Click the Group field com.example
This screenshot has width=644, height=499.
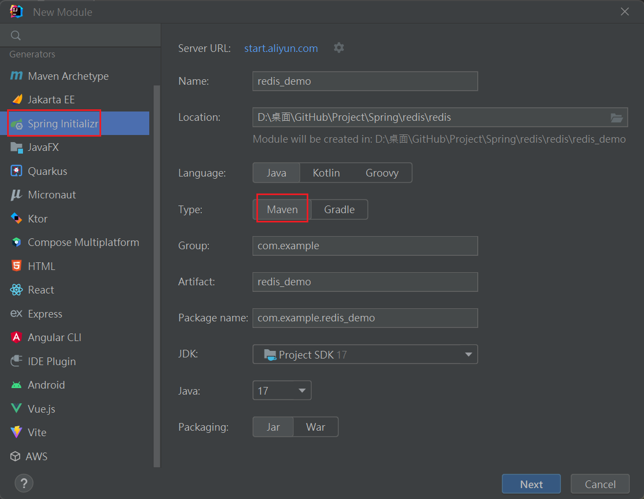pyautogui.click(x=365, y=245)
